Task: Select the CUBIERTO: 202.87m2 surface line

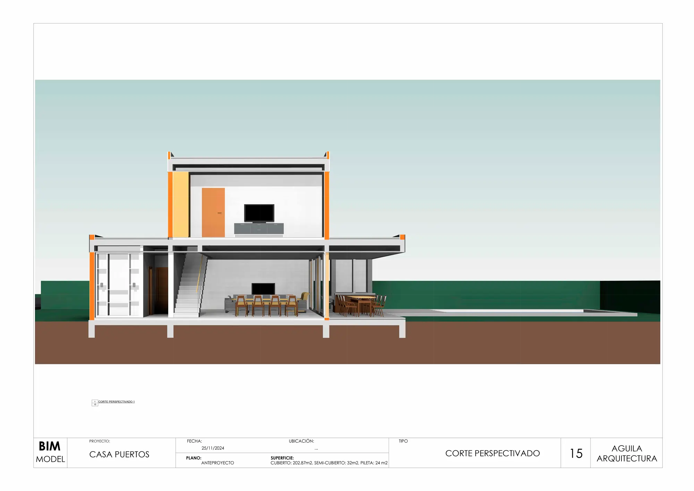Action: pyautogui.click(x=329, y=463)
